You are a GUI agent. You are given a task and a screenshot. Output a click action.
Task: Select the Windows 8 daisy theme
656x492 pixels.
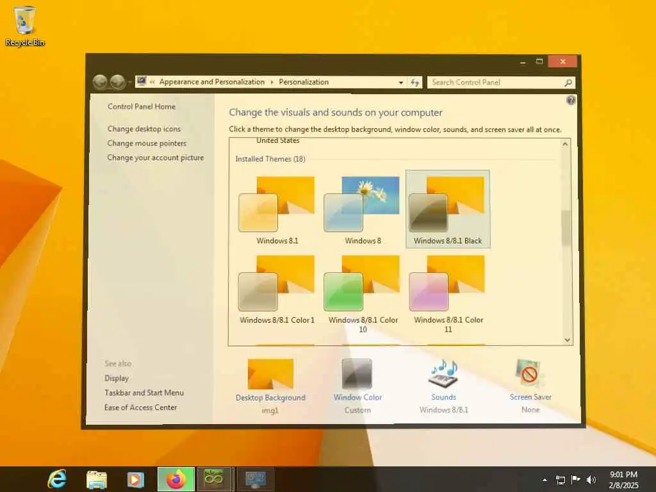(363, 210)
